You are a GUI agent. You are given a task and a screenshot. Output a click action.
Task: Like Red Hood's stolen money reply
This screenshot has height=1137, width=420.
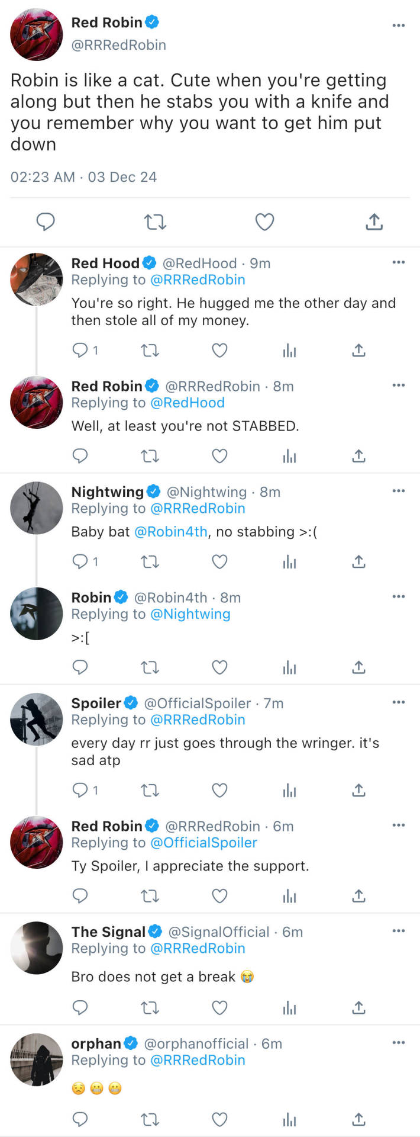click(x=219, y=351)
